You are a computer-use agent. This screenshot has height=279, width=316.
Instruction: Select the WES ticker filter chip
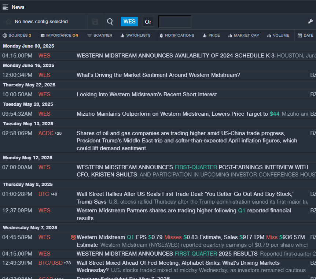129,22
